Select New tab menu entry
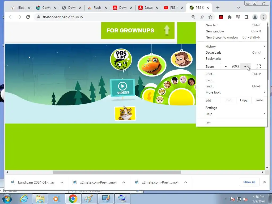The width and height of the screenshot is (272, 204). [232, 25]
